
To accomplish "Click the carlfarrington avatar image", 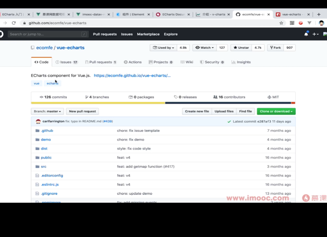I will (38, 121).
